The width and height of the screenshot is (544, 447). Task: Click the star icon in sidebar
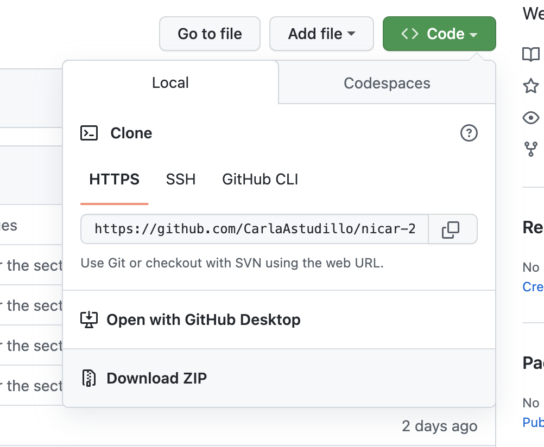[531, 86]
